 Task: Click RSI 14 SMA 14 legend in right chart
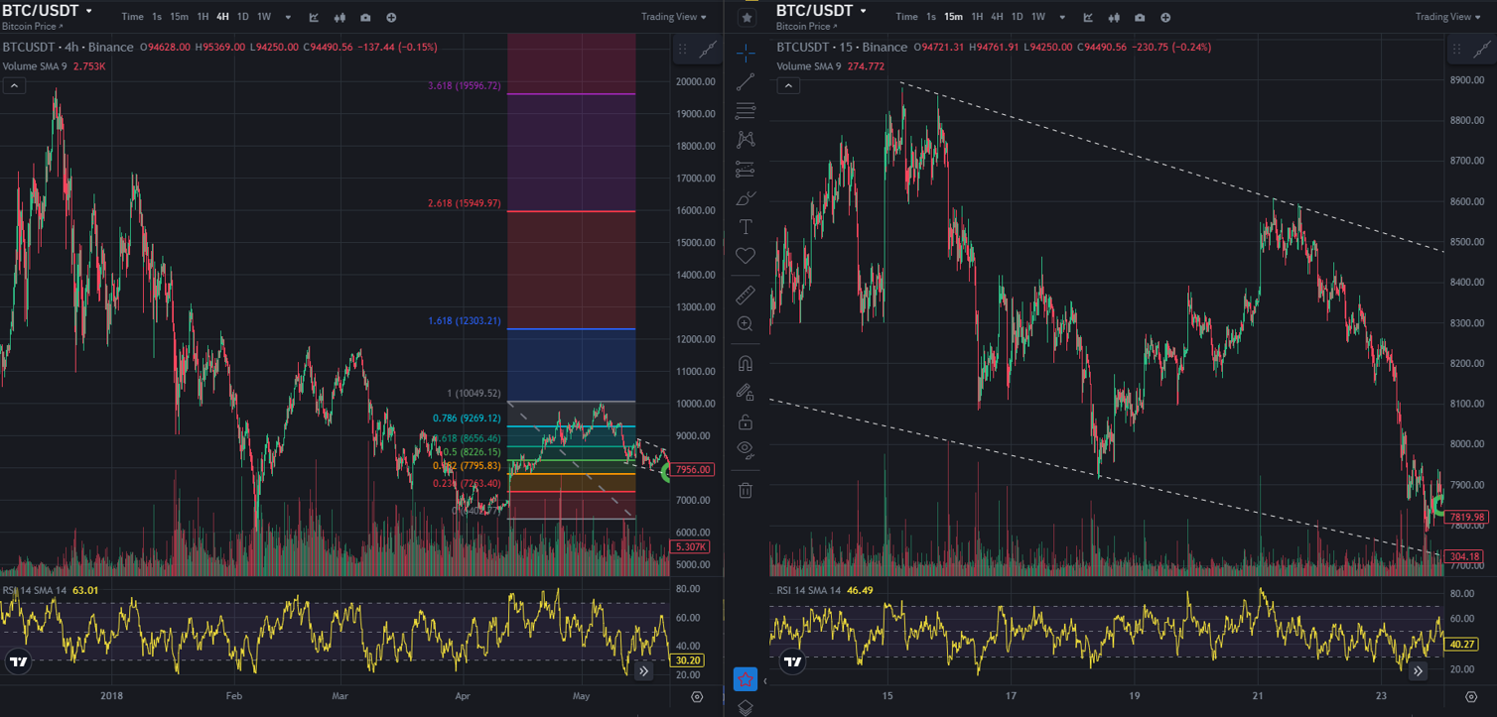tap(808, 590)
